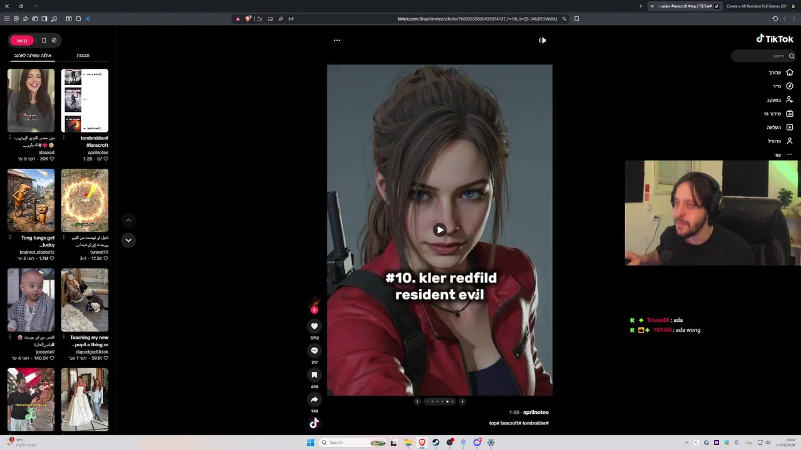Show hidden system tray icons chevron
Viewport: 801px width, 450px height.
[686, 442]
